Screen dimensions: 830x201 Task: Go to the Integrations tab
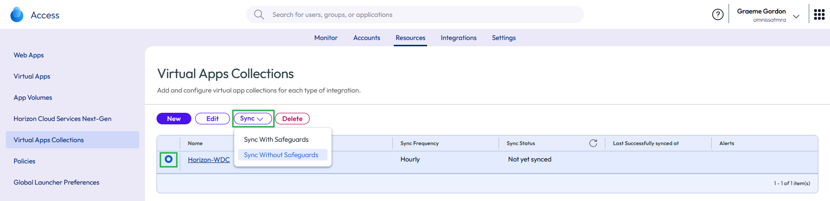click(458, 38)
